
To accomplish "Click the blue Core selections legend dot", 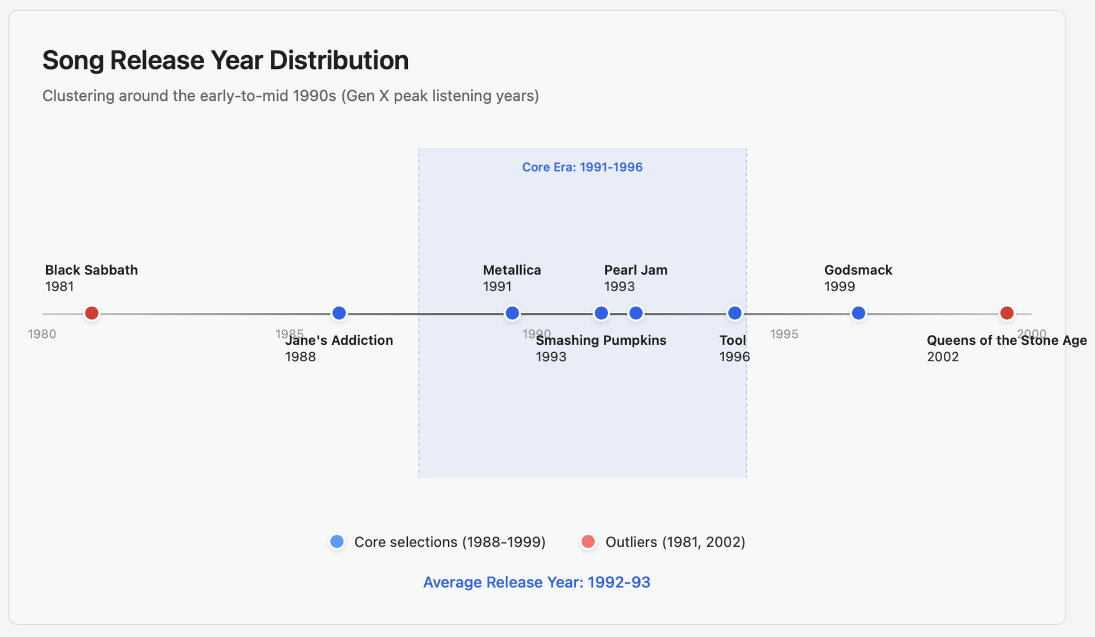I will point(336,542).
